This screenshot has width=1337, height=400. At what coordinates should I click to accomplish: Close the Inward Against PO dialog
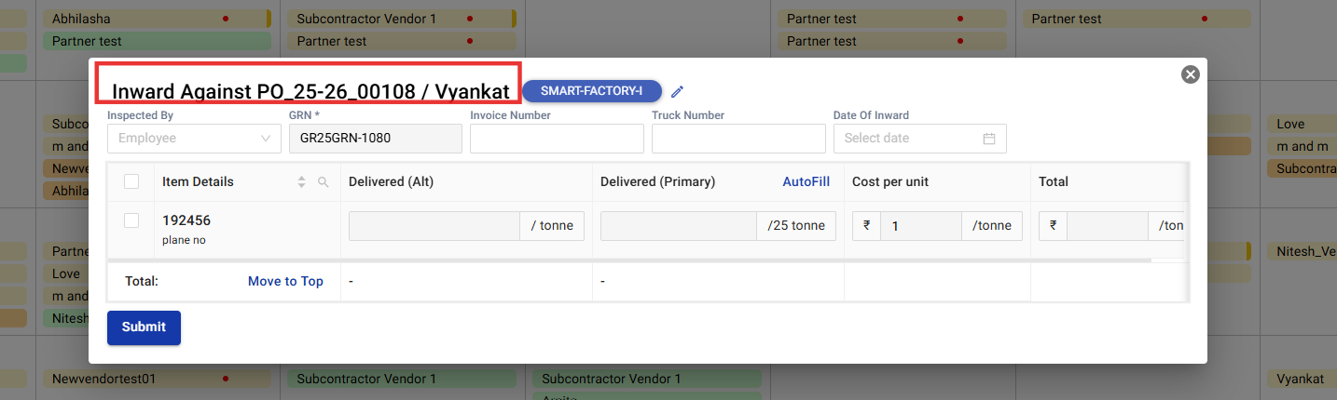click(x=1190, y=74)
